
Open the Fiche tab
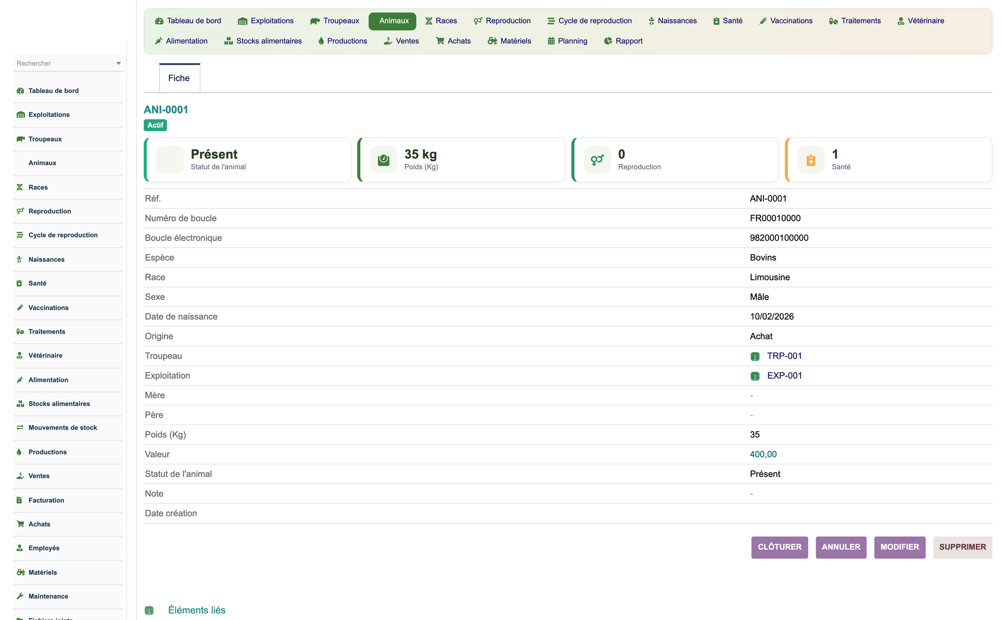179,78
